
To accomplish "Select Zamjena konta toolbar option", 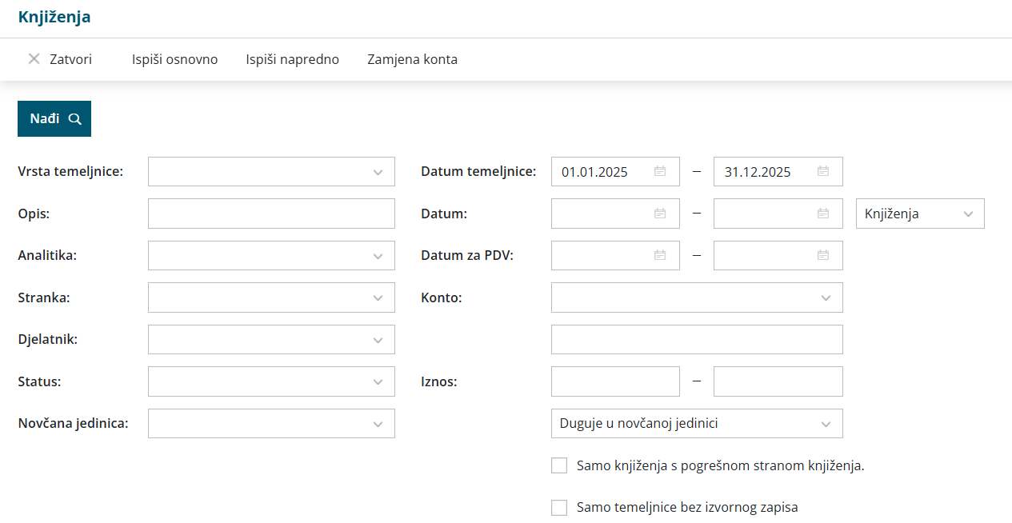I will [412, 59].
